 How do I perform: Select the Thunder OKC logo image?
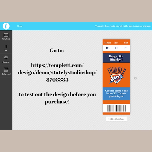[116, 75]
